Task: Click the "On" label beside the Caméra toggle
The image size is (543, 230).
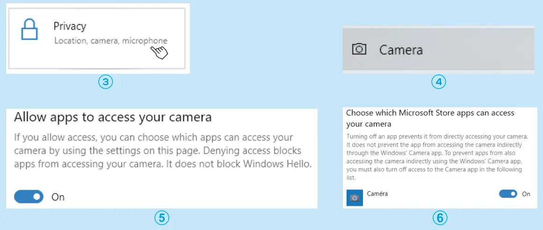Action: pyautogui.click(x=526, y=194)
